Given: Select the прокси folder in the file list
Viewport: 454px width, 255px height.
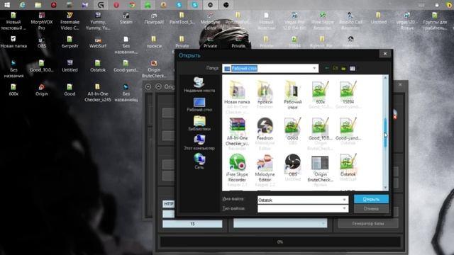Looking at the screenshot, I should tap(265, 93).
